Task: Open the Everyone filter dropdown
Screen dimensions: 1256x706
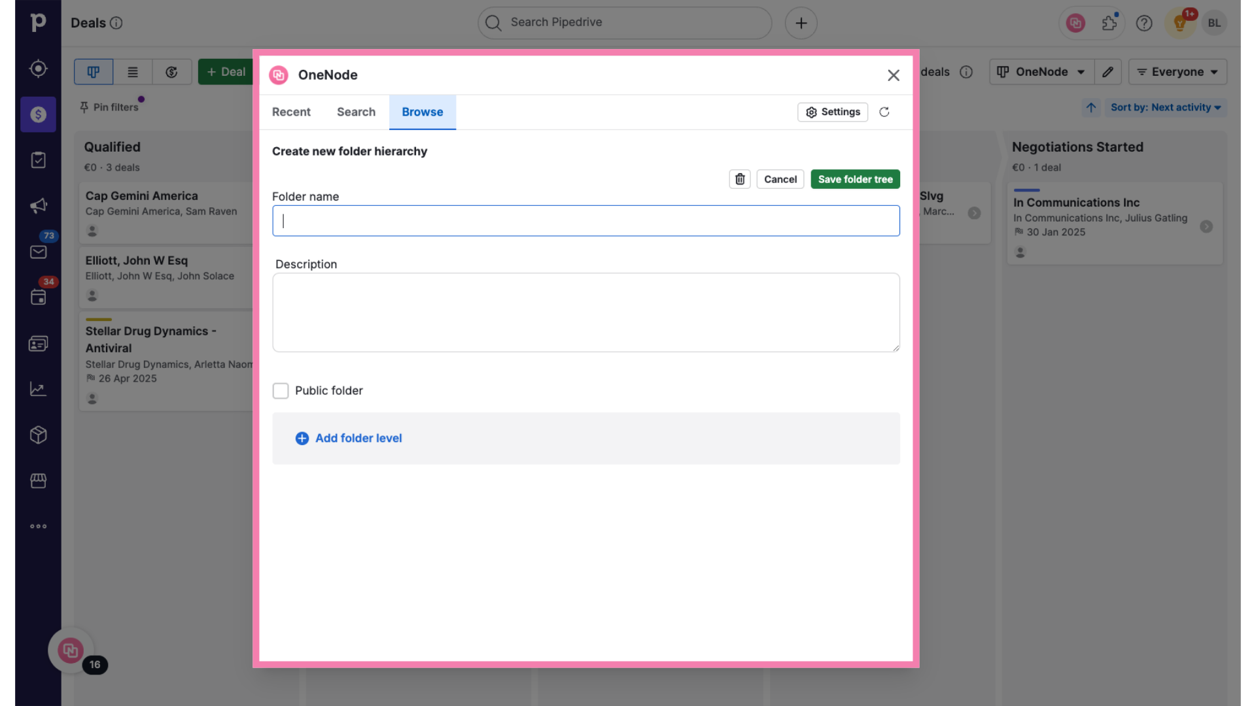Action: [1177, 72]
